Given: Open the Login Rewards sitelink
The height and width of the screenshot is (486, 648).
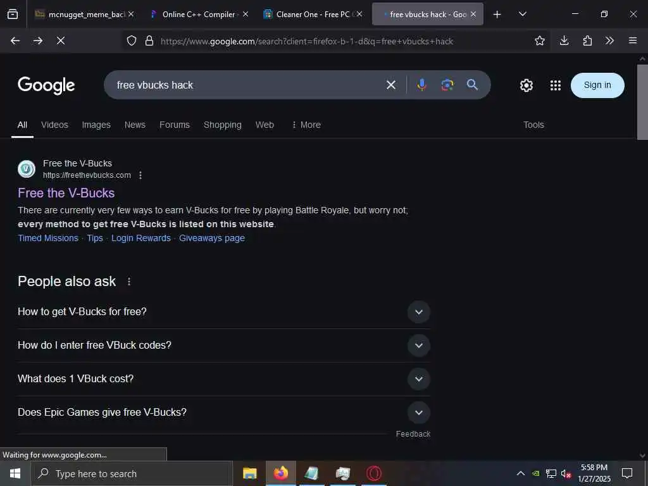Looking at the screenshot, I should 141,238.
